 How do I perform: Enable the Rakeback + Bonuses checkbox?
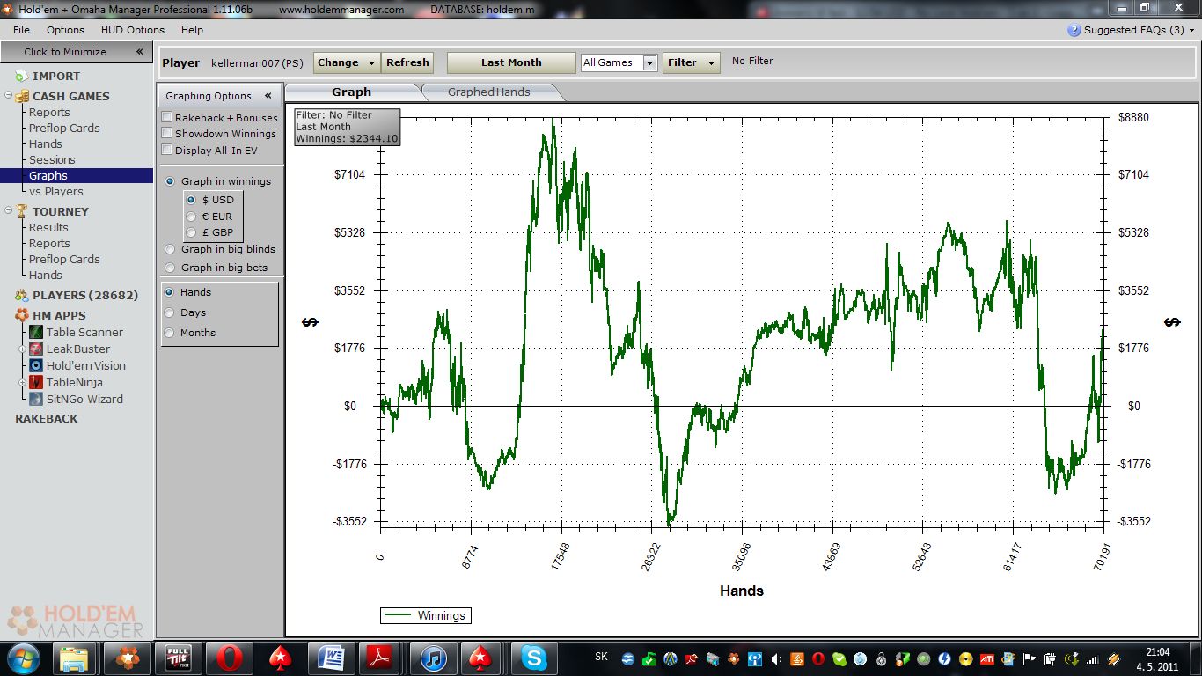(x=167, y=117)
